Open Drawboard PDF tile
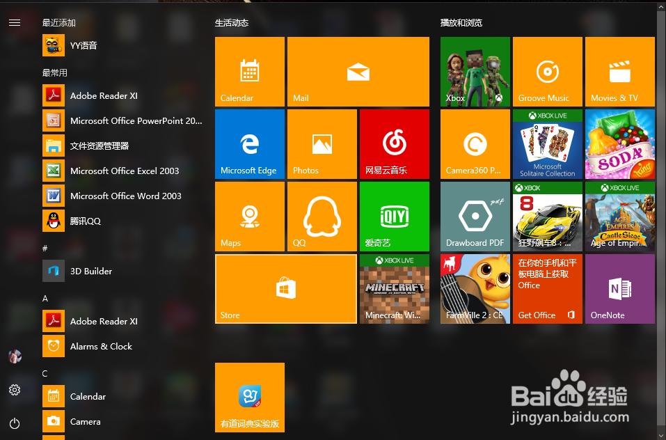This screenshot has height=440, width=666. (x=475, y=217)
